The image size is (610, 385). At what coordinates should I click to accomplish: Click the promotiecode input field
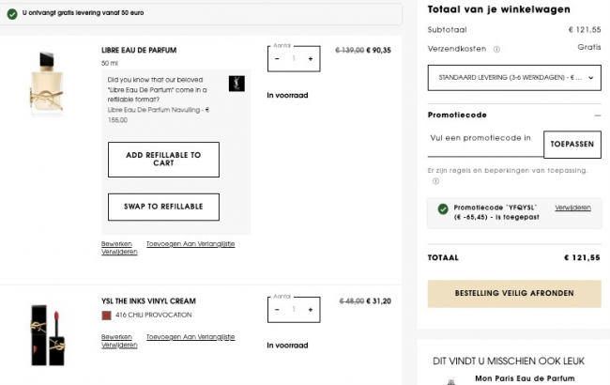484,145
